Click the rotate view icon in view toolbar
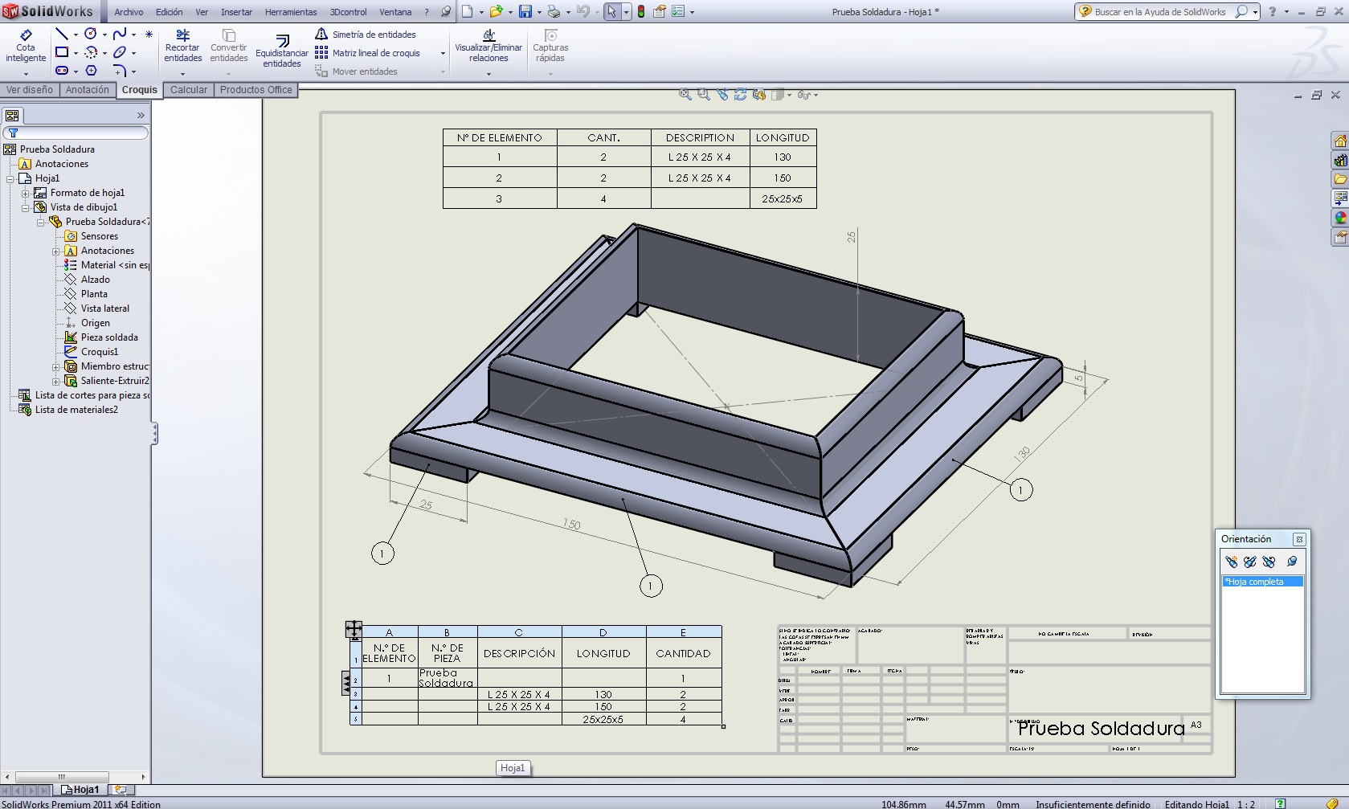Screen dimensions: 1349x809 (740, 95)
